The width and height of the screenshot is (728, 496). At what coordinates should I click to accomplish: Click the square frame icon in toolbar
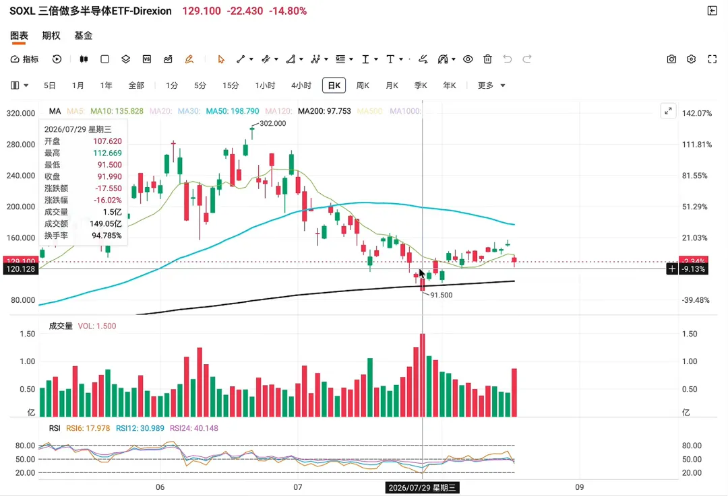coord(105,59)
